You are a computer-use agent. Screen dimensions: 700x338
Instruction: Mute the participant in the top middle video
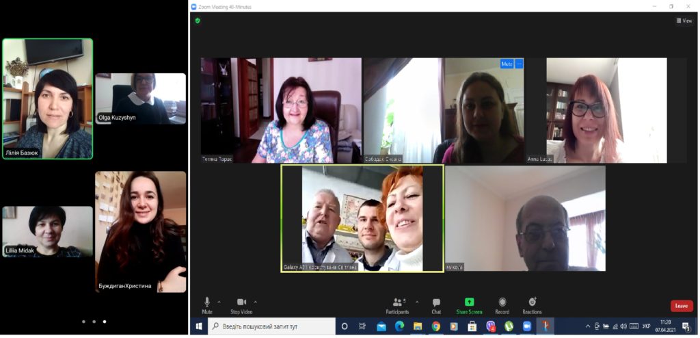point(507,64)
